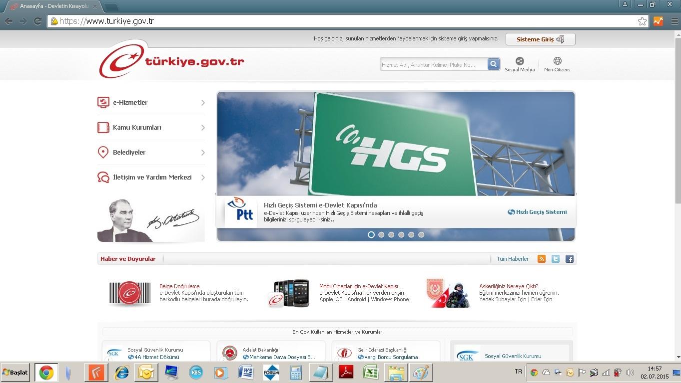The width and height of the screenshot is (681, 383).
Task: Click the page vertical scrollbar
Action: pos(678,120)
